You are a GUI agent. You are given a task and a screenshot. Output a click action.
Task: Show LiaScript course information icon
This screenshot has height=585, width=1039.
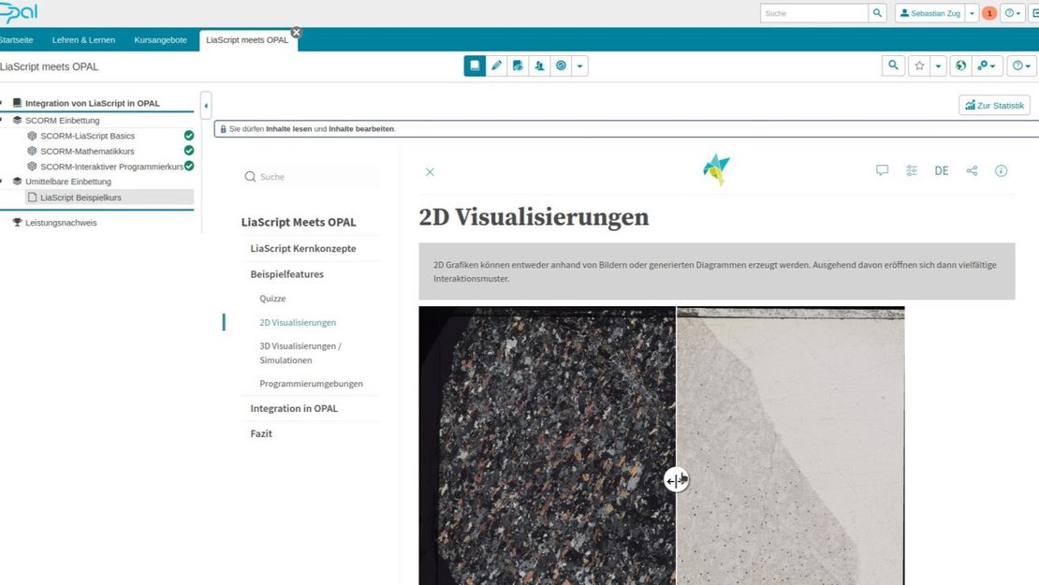(x=1001, y=170)
